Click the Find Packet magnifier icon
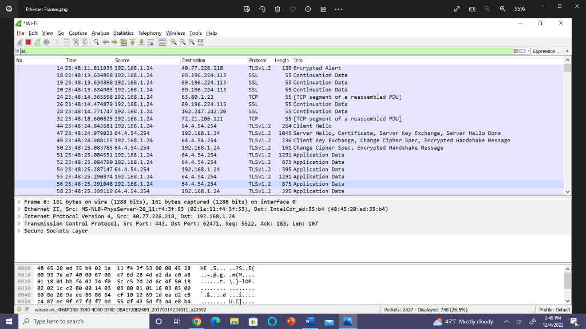The width and height of the screenshot is (586, 329). click(97, 42)
